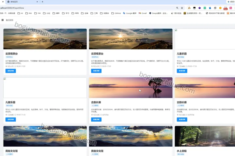The width and height of the screenshot is (235, 156).
Task: Open a new browser tab with plus
Action: [42, 2]
